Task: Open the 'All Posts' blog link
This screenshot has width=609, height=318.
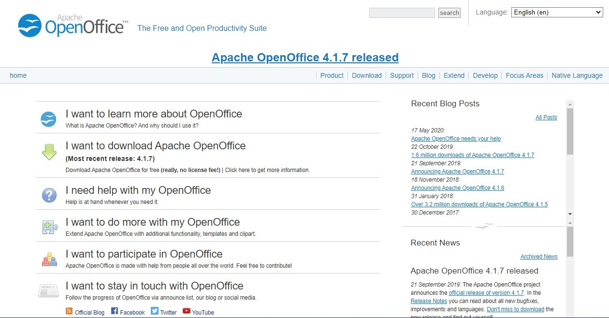Action: pos(546,117)
